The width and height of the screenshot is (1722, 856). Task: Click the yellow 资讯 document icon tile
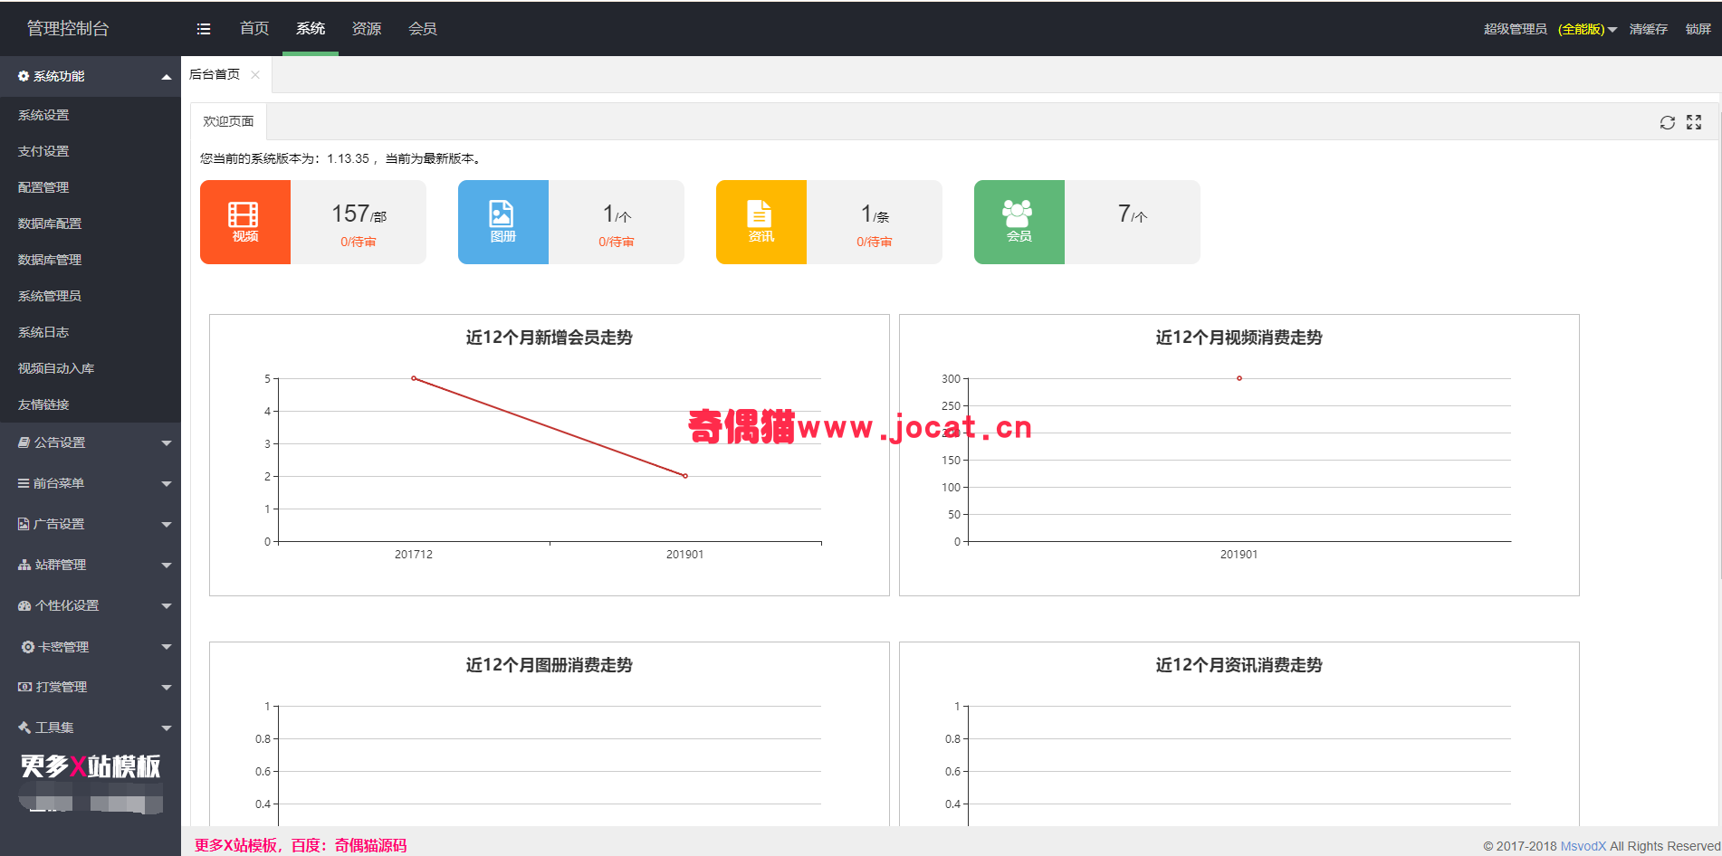(x=761, y=222)
